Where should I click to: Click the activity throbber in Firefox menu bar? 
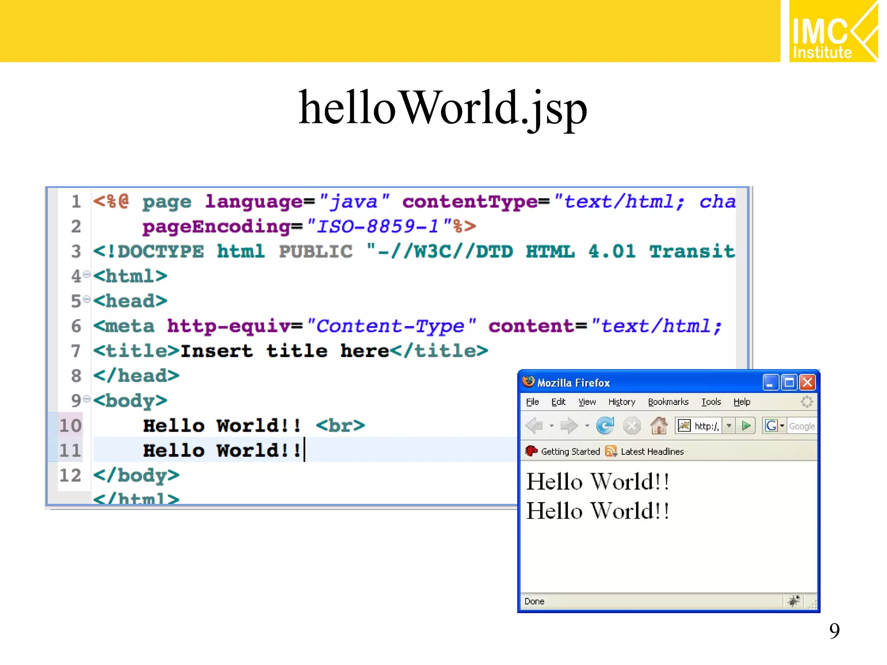pos(806,402)
